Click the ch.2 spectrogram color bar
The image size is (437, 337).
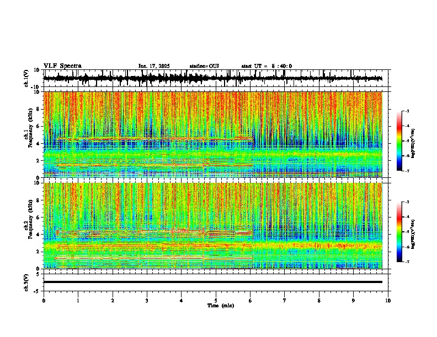coord(399,232)
